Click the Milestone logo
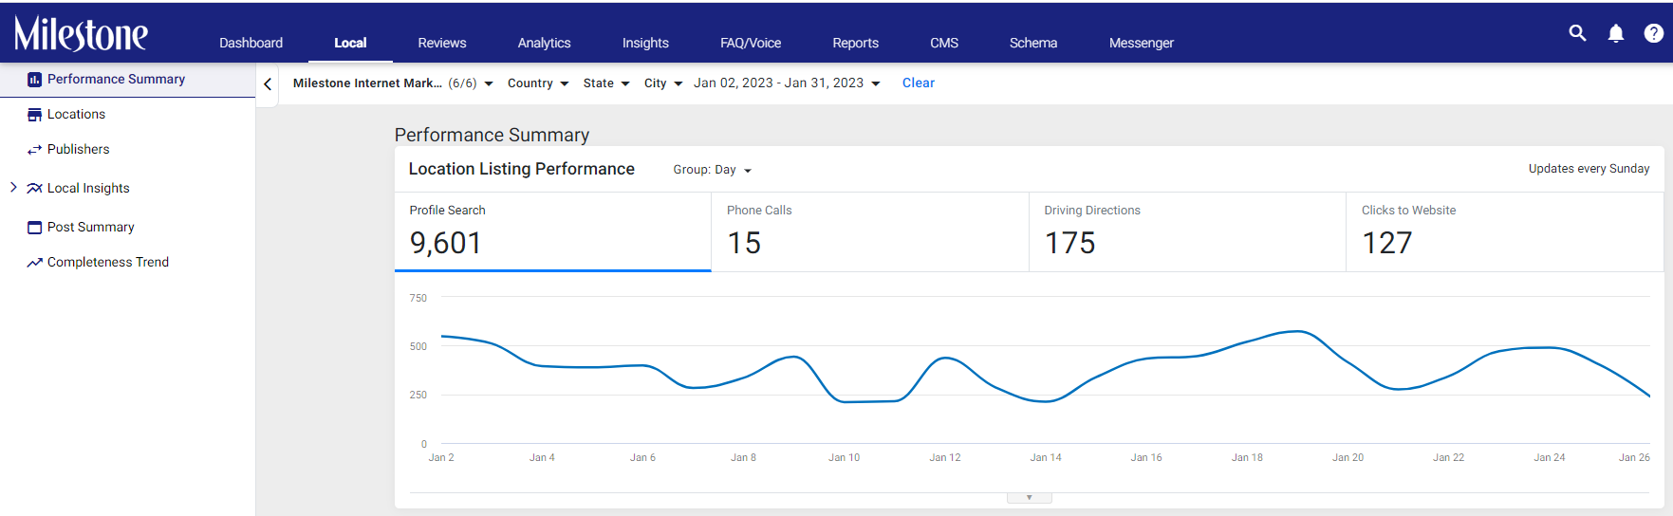Viewport: 1673px width, 516px height. point(81,34)
